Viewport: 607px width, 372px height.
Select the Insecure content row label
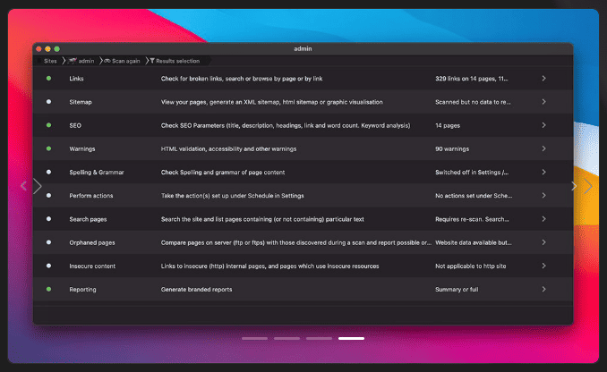[92, 266]
